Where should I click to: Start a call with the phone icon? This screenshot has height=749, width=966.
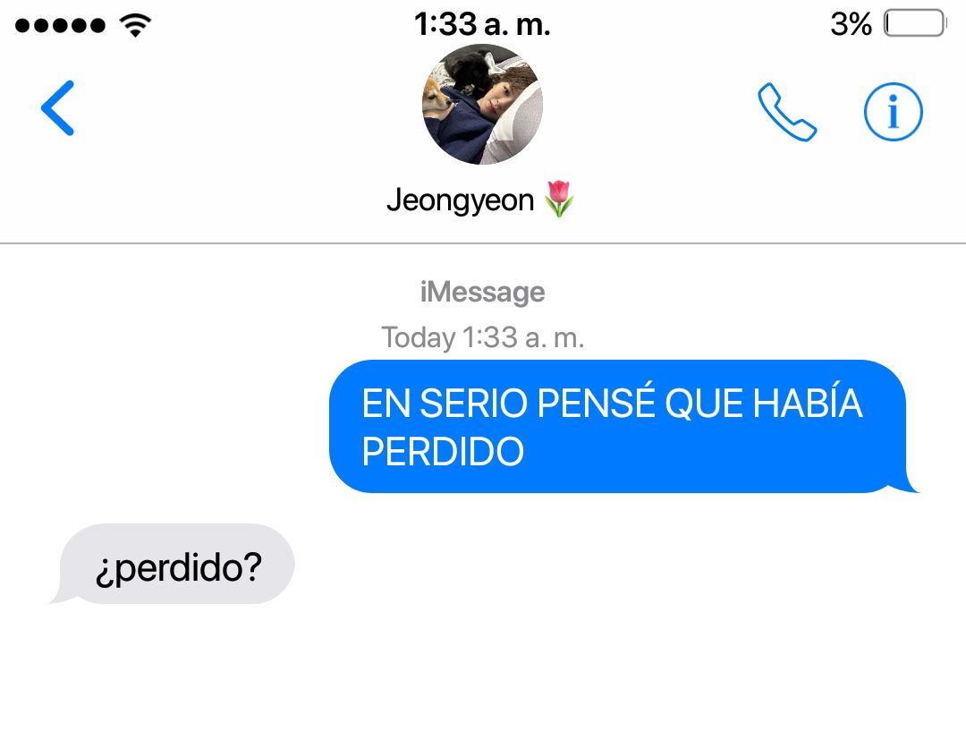pyautogui.click(x=787, y=112)
